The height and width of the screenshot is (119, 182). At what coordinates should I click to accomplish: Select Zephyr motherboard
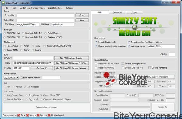(25, 50)
